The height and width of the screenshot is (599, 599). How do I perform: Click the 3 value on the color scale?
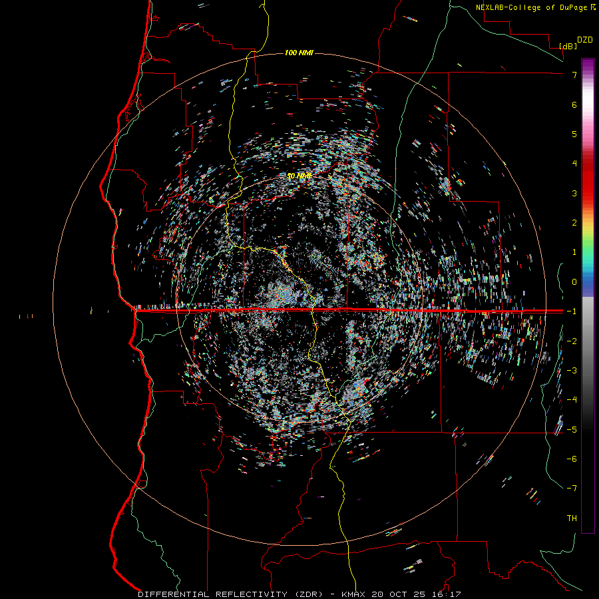(x=574, y=193)
